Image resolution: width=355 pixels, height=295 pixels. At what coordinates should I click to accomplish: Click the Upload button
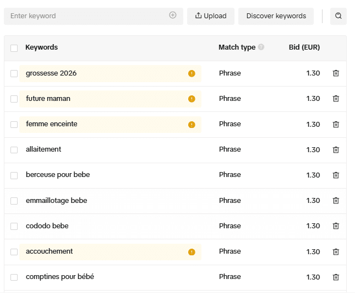[x=211, y=16]
